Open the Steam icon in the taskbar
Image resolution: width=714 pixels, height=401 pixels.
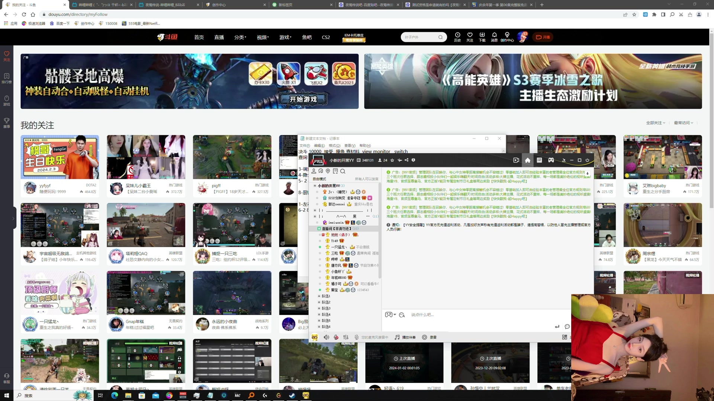pos(292,395)
